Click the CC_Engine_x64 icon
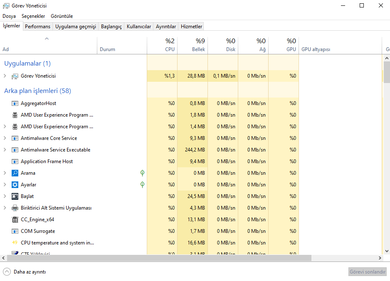The height and width of the screenshot is (281, 390). pos(15,220)
